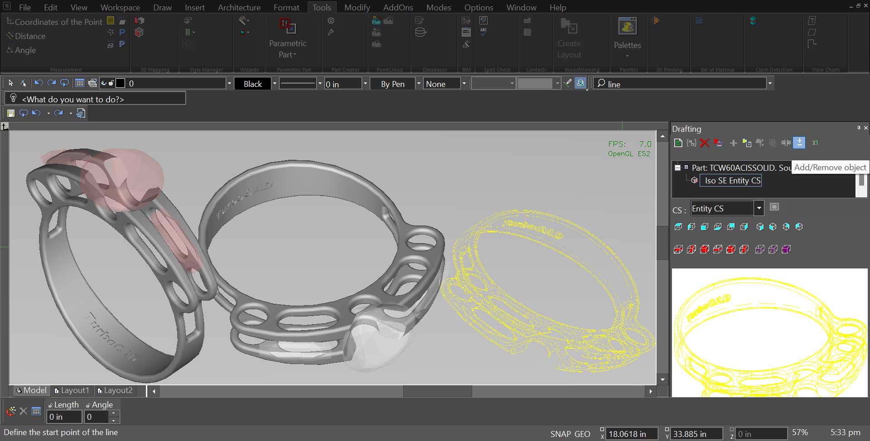Open the By Pen dropdown arrow
The height and width of the screenshot is (441, 870).
tap(418, 84)
